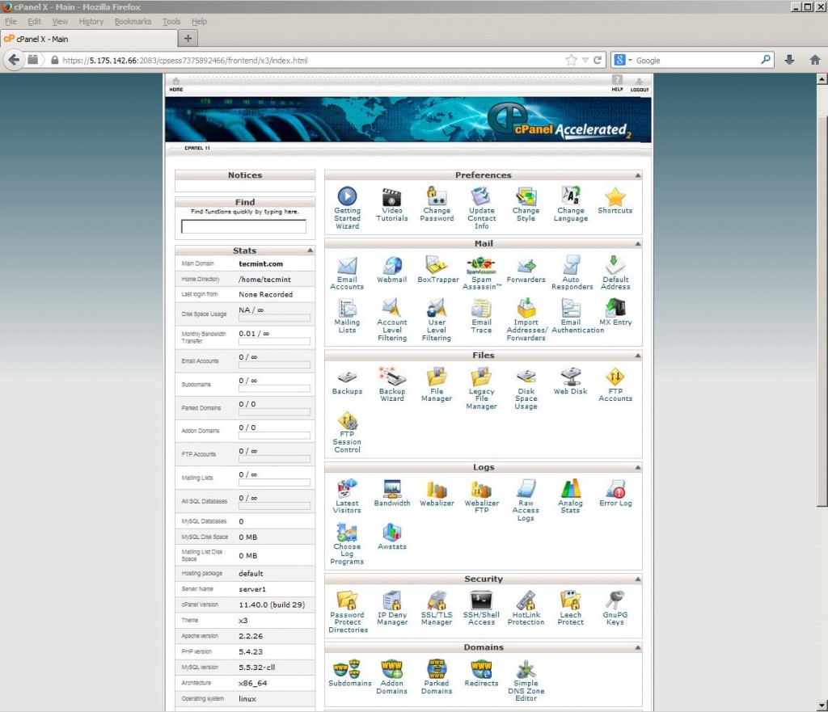Open the Firefox Bookmarks menu
Screen dimensions: 828x712
point(133,21)
